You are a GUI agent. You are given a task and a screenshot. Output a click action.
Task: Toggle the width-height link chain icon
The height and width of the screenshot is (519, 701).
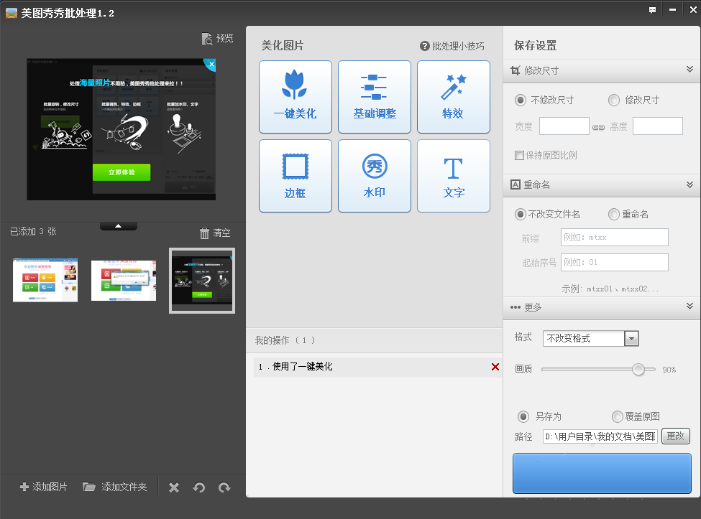point(599,127)
